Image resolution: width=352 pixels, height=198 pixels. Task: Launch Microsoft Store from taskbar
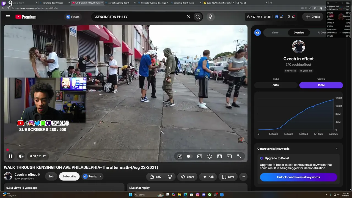pyautogui.click(x=191, y=195)
